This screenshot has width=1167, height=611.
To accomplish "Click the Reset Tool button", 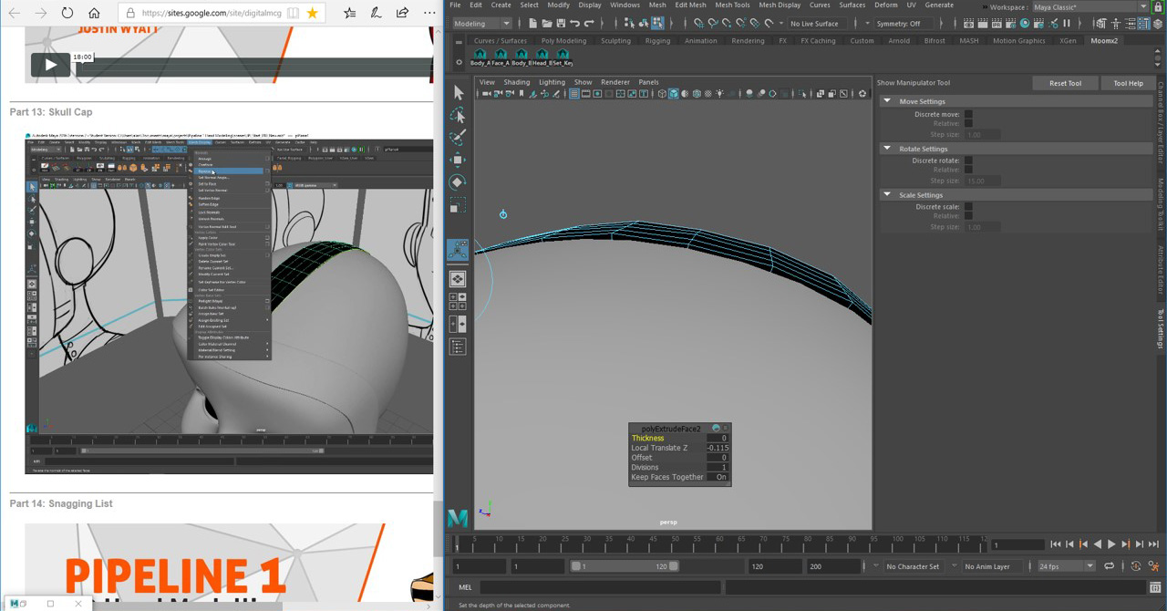I will click(x=1064, y=83).
